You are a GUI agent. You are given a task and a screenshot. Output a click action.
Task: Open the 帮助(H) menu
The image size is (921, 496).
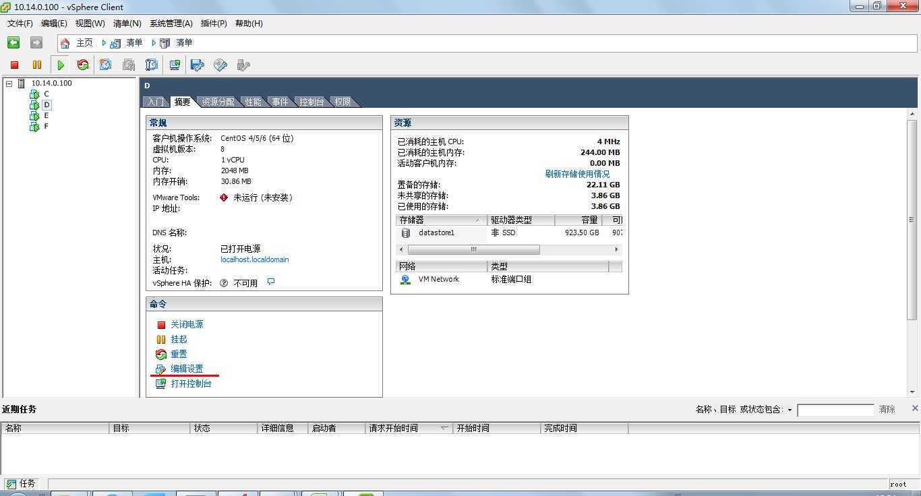tap(249, 24)
